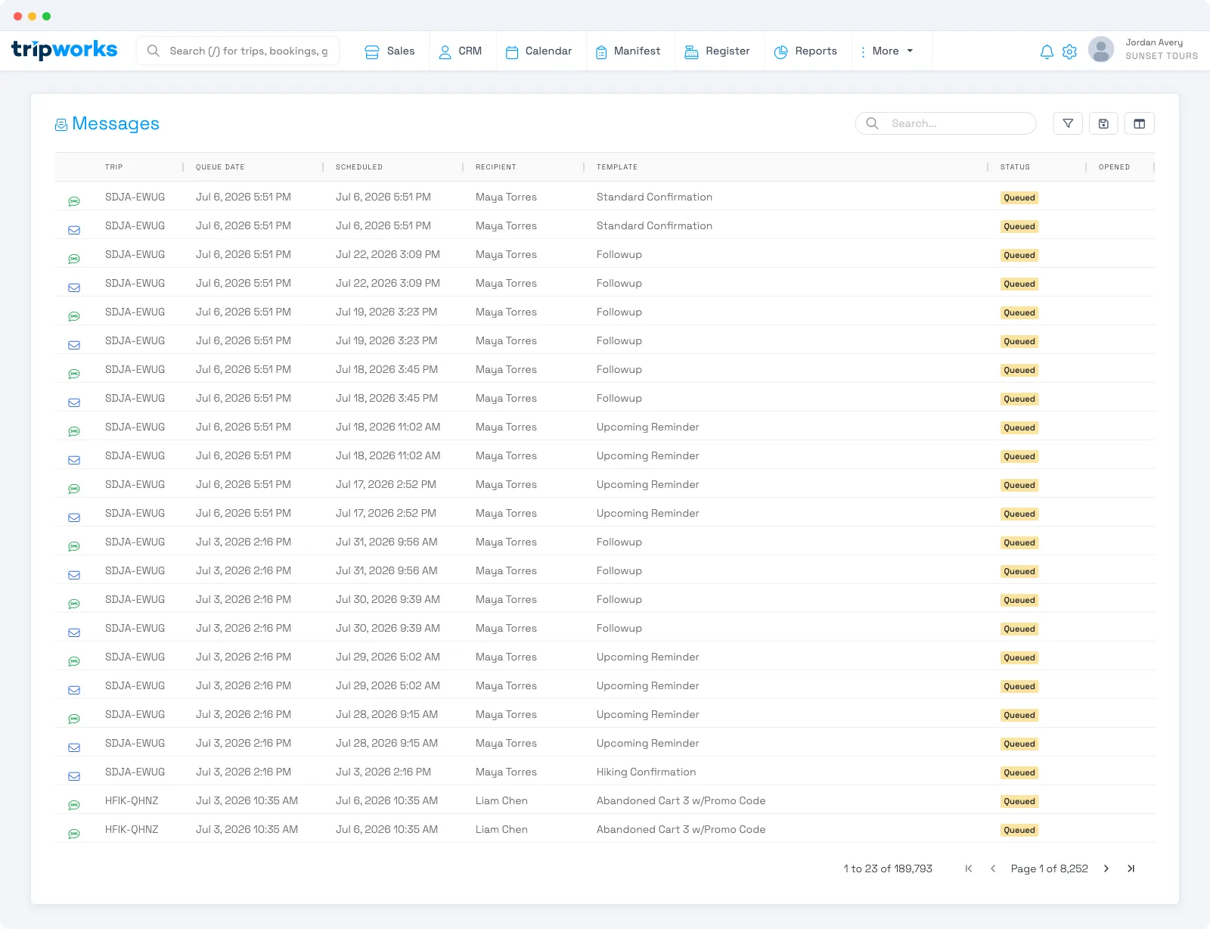The width and height of the screenshot is (1210, 929).
Task: Click the Jordan Avery profile avatar
Action: (1101, 50)
